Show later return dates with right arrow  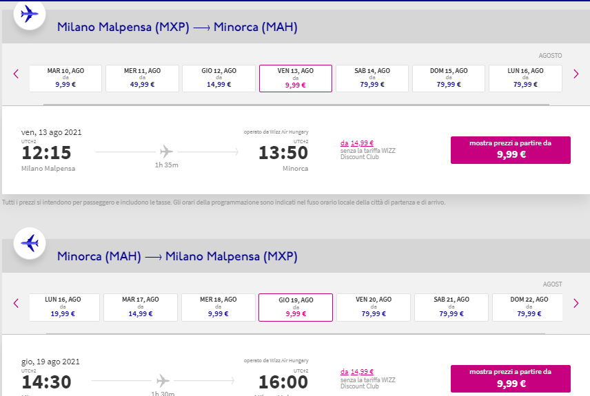coord(577,303)
